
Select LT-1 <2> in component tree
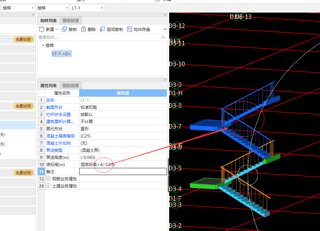click(x=61, y=54)
